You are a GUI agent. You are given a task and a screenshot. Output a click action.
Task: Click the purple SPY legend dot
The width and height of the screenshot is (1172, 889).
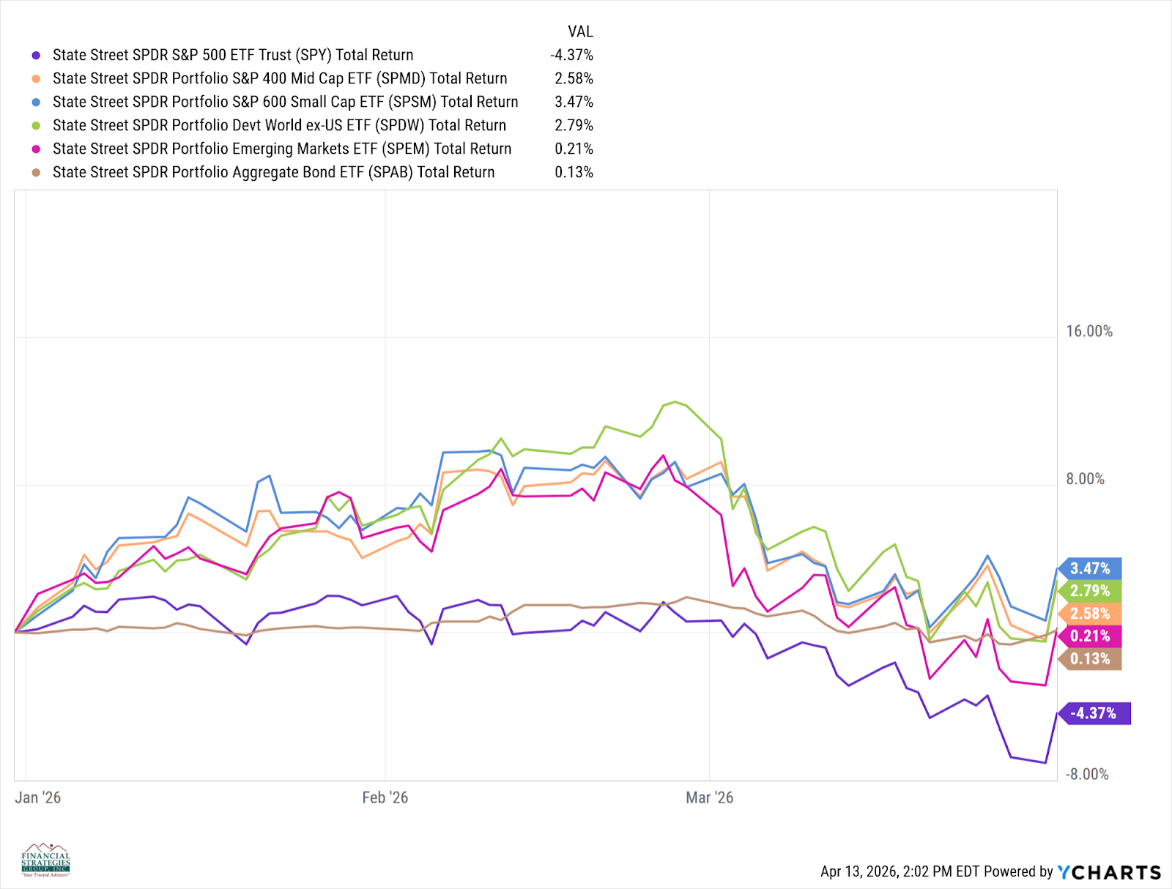point(36,55)
